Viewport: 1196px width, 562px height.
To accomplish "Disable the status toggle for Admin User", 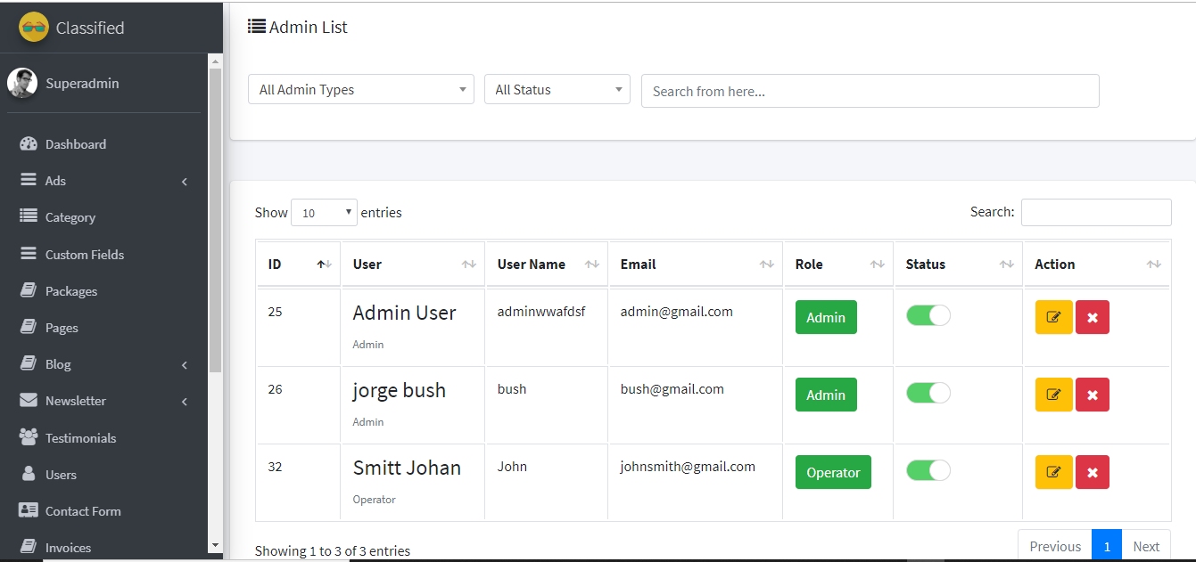I will pos(928,315).
